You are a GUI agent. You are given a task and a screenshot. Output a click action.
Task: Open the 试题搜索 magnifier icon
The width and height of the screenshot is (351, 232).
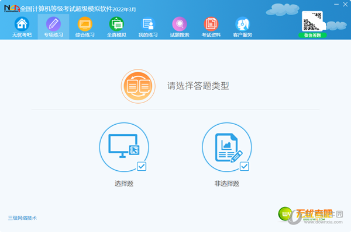(x=180, y=24)
